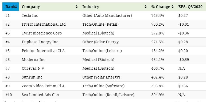
Task: Click the Company header label
Action: [31, 7]
